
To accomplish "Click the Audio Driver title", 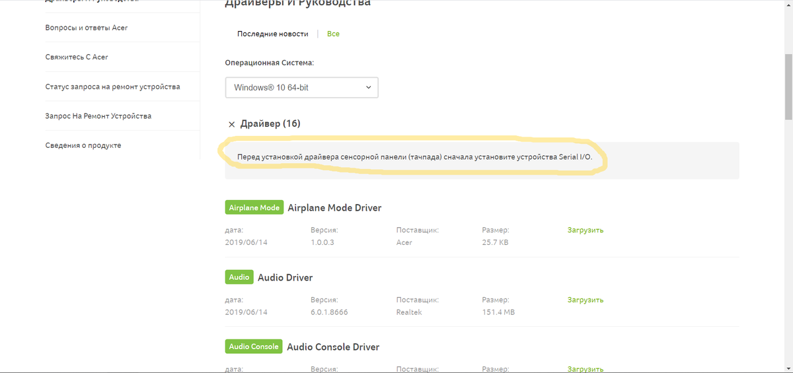I will pyautogui.click(x=285, y=277).
